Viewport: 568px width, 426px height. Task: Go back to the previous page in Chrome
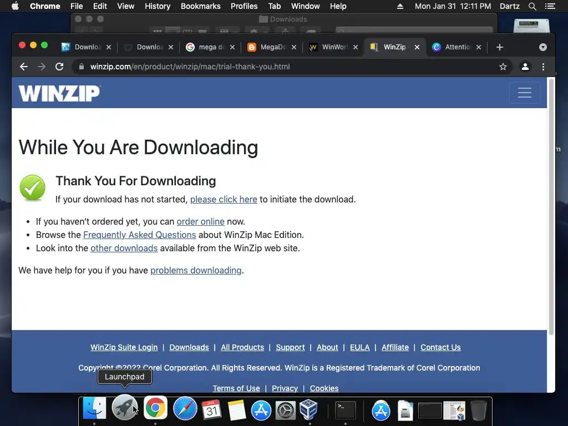click(24, 67)
